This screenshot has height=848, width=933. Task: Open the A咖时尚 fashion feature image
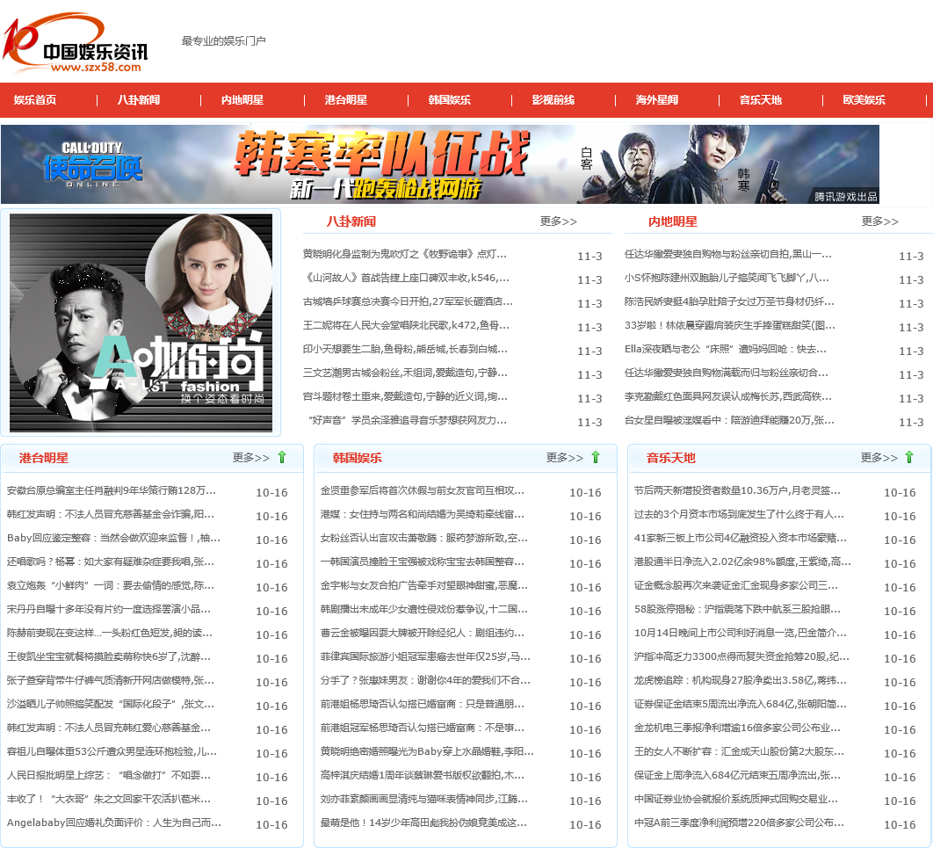point(141,323)
